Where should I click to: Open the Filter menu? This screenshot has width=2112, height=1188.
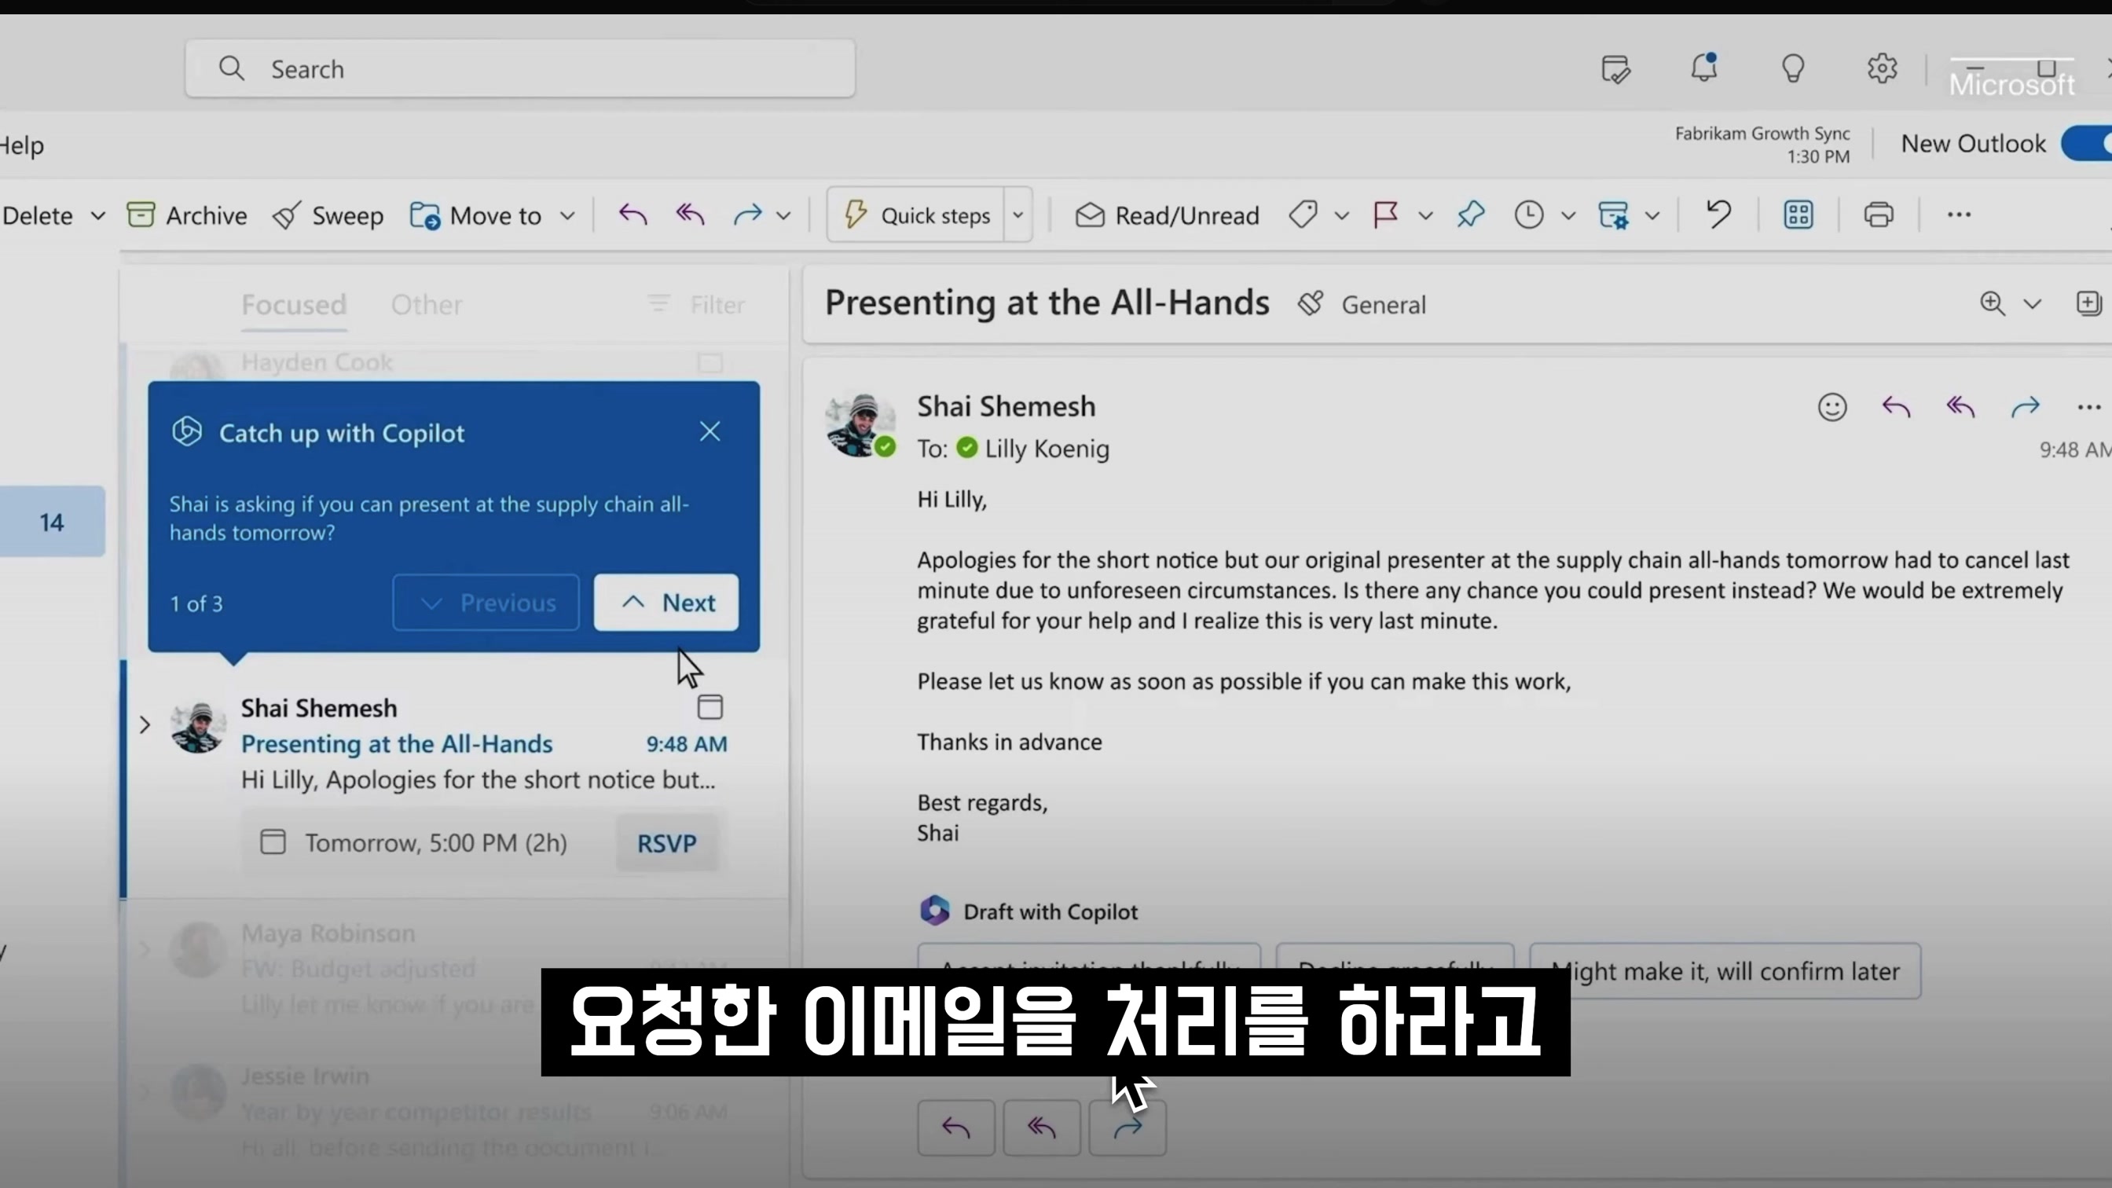(x=696, y=305)
